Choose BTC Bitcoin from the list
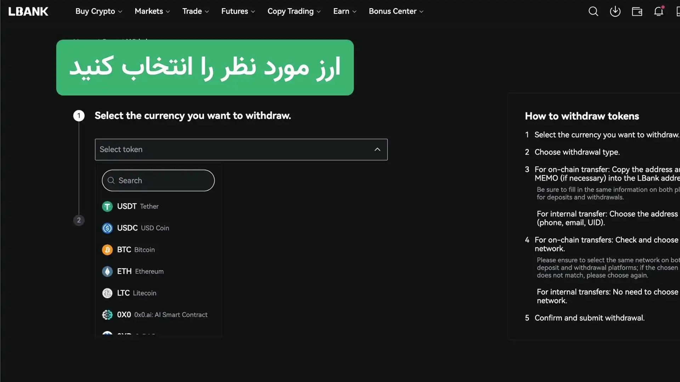This screenshot has width=680, height=382. (x=136, y=250)
